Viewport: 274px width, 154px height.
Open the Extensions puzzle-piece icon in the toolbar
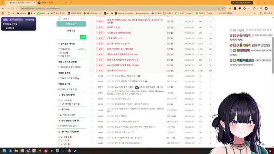(254, 9)
